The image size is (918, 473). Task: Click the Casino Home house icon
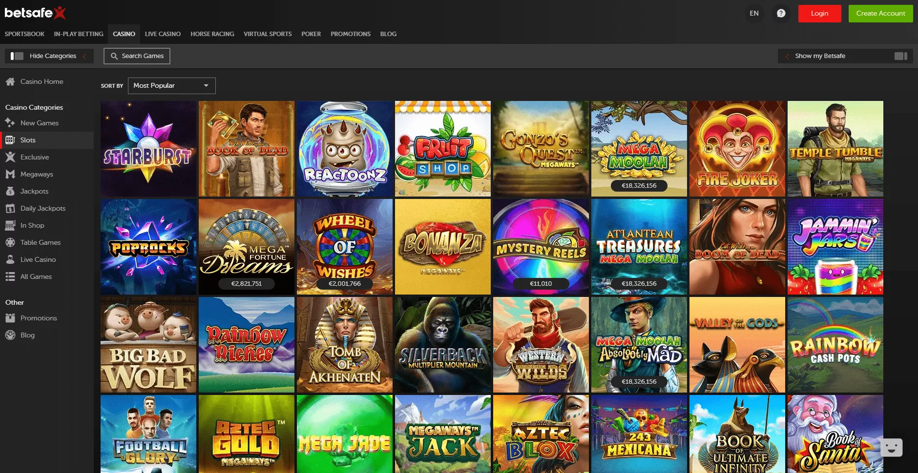[10, 82]
